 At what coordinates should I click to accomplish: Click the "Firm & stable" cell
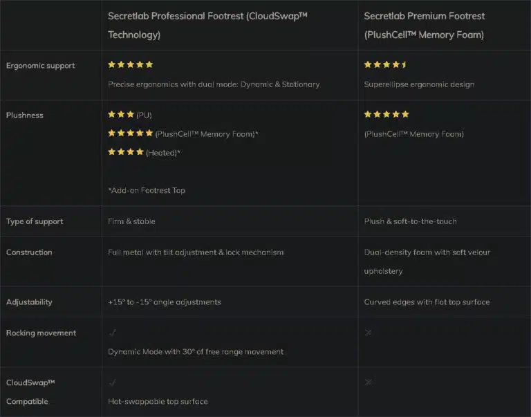click(131, 222)
